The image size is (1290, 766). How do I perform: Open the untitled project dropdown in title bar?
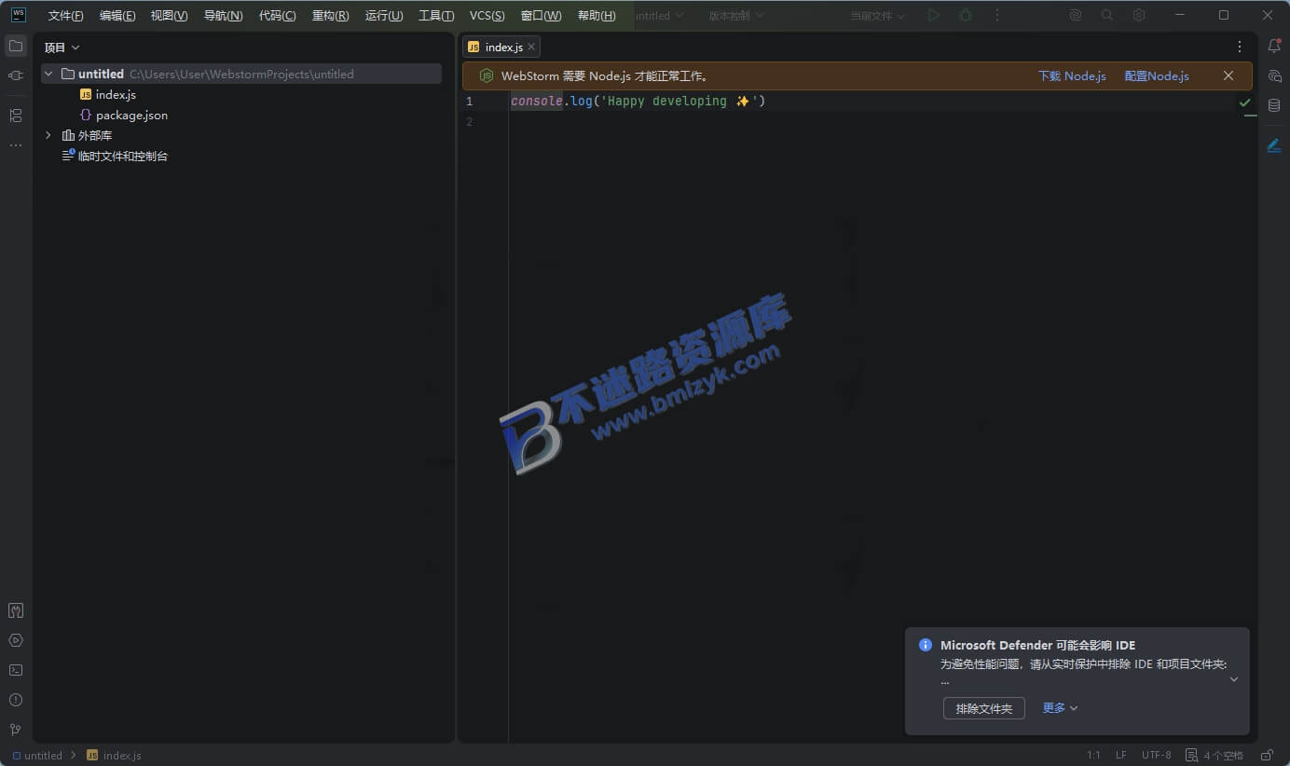coord(659,15)
